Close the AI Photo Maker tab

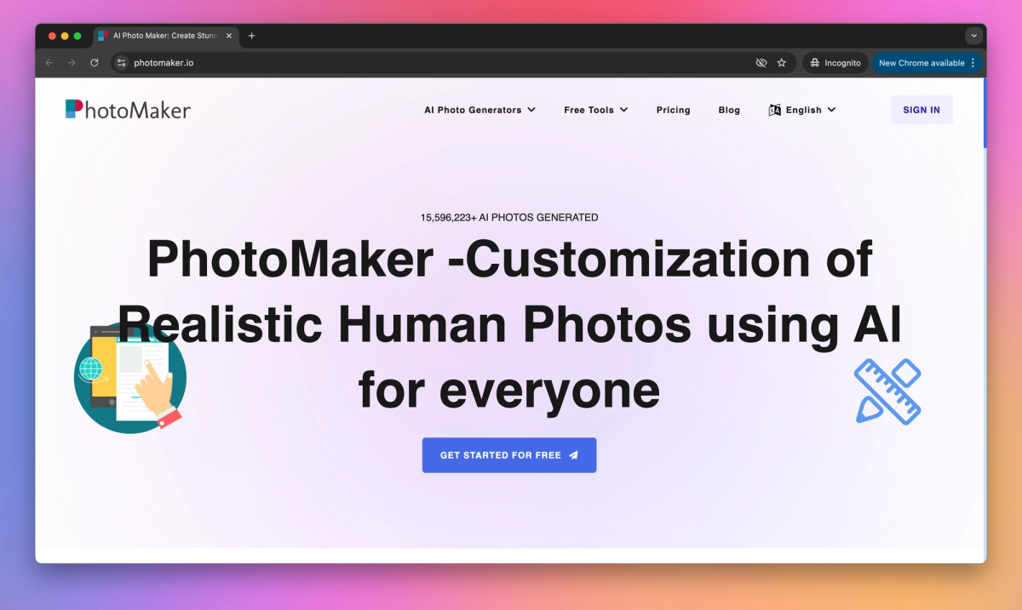click(x=229, y=36)
